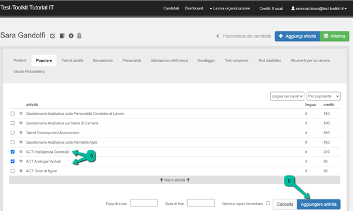Click the green Informa button
Viewport: 353px width, 211px height.
(335, 36)
